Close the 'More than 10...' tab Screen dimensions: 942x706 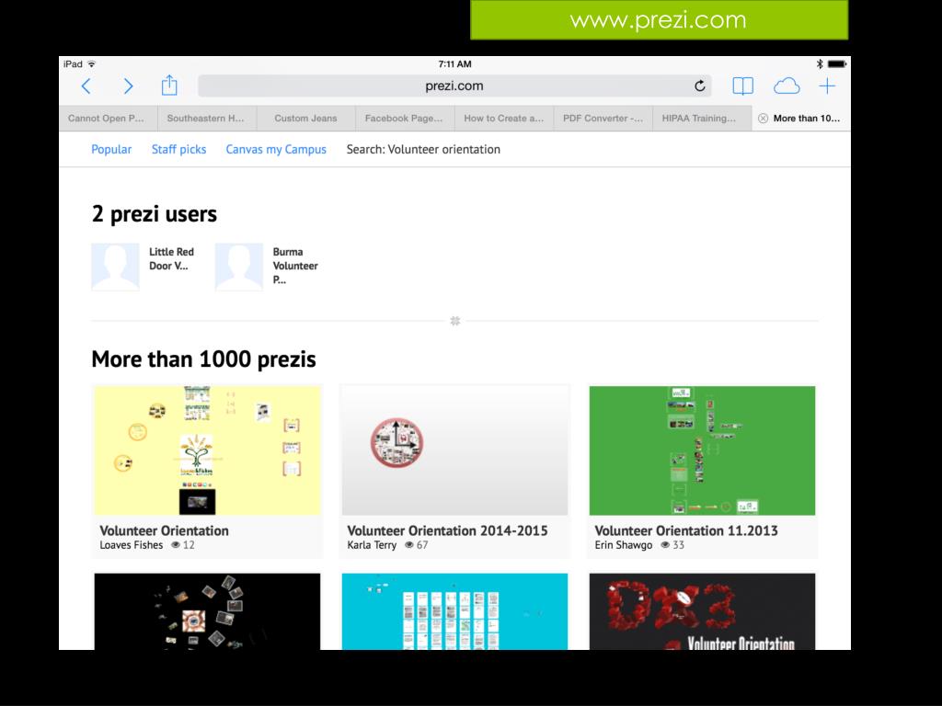(763, 119)
